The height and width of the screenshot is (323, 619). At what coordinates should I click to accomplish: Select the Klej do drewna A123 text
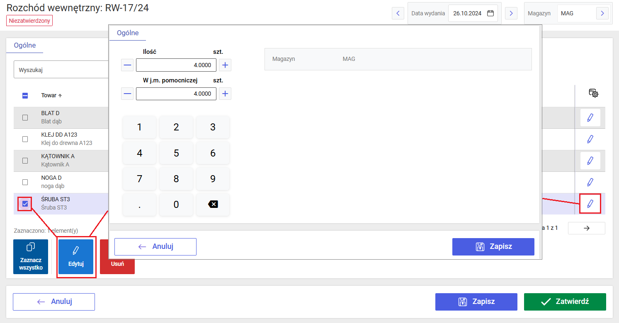click(x=67, y=143)
